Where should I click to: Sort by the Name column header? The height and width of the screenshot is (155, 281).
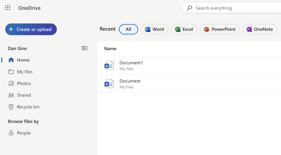(x=110, y=49)
